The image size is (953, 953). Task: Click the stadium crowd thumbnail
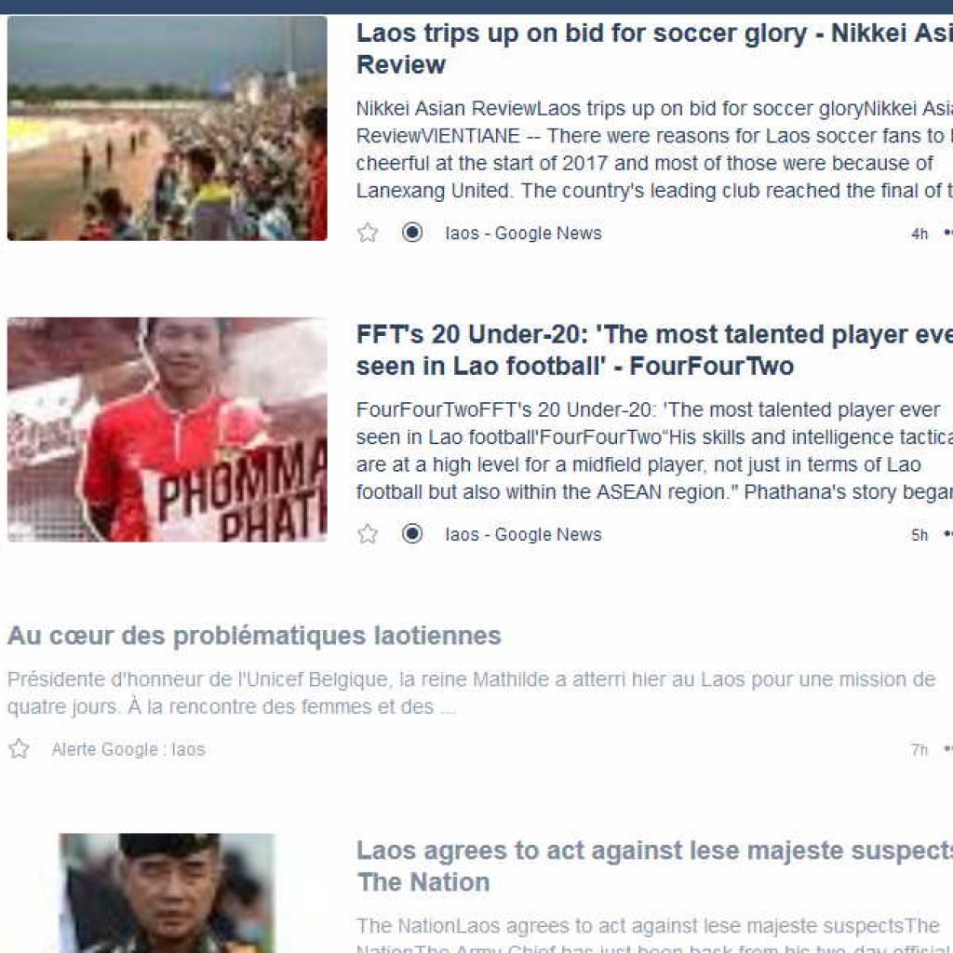[168, 128]
